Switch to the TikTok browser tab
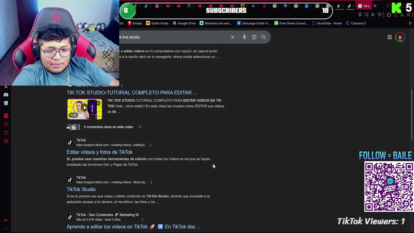Screen dimensions: 414x233 349,6
